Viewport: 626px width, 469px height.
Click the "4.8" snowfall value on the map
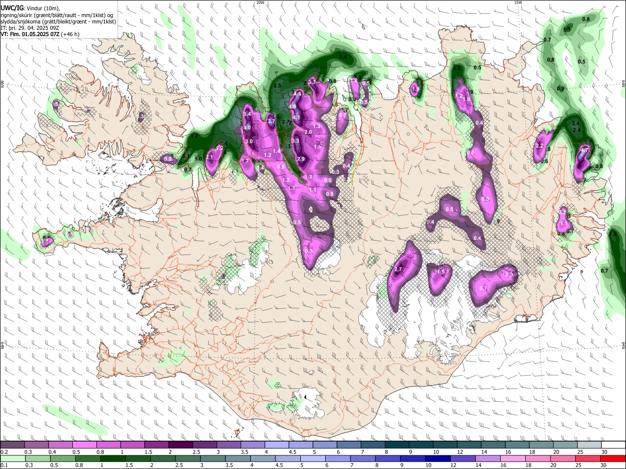click(293, 107)
